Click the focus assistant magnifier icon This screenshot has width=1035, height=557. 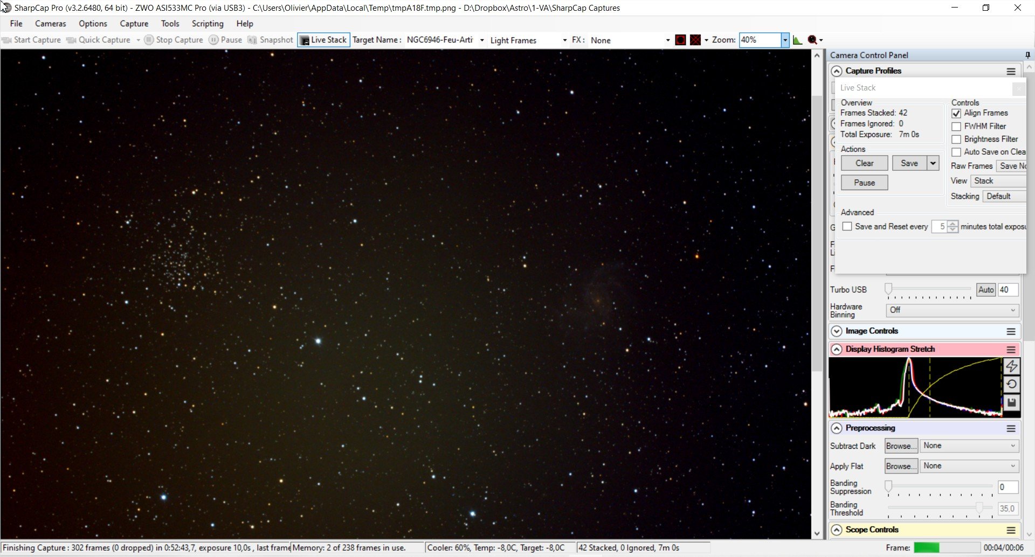tap(812, 40)
